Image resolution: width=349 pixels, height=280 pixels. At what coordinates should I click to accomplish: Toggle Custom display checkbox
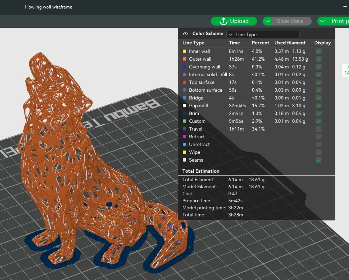click(x=319, y=121)
